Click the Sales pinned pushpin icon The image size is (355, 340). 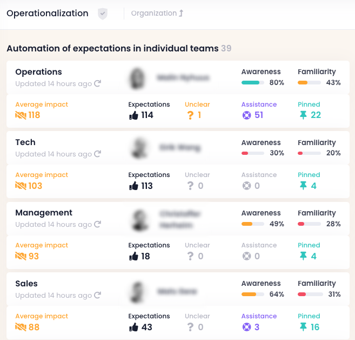point(303,327)
